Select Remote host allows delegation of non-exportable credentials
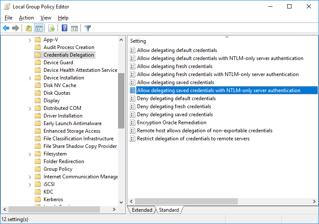This screenshot has height=224, width=319. coord(205,131)
